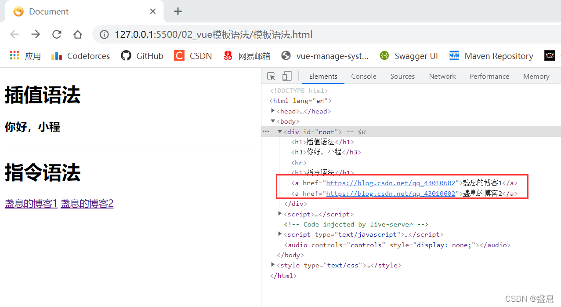Switch to the Console tab
Screen dimensions: 561x307
click(364, 76)
